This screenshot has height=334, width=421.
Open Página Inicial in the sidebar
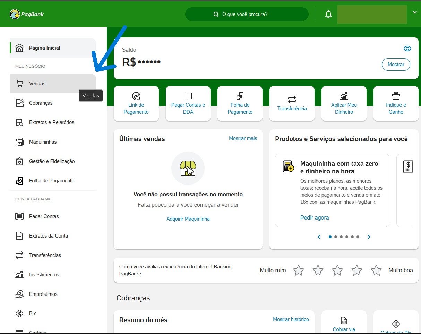pyautogui.click(x=53, y=48)
